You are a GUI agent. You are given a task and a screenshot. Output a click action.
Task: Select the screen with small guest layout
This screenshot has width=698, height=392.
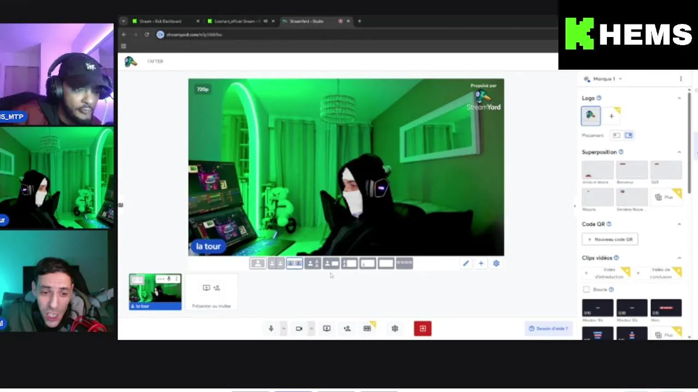click(368, 264)
